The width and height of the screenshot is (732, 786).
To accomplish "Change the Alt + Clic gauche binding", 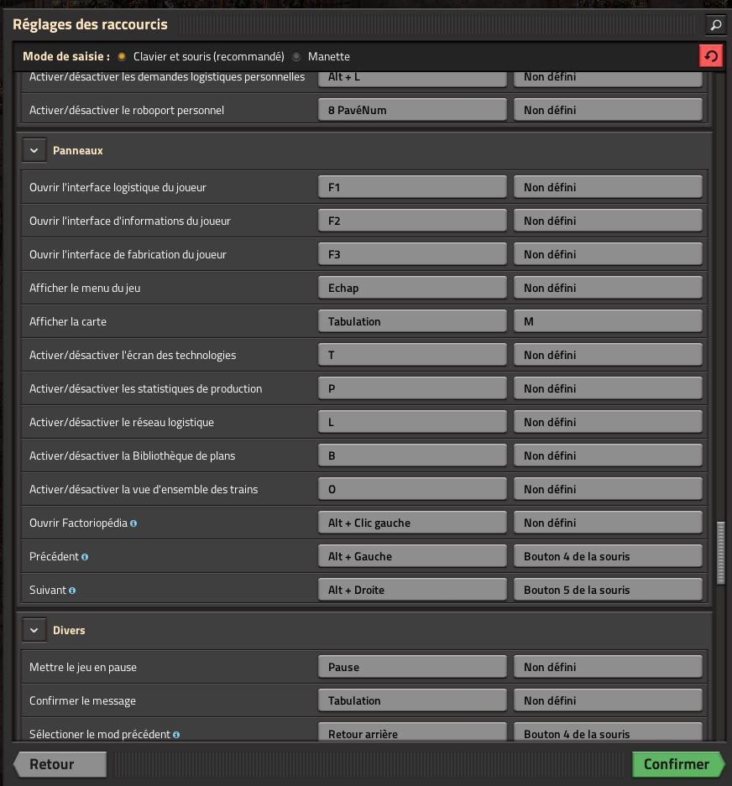I will coord(412,523).
